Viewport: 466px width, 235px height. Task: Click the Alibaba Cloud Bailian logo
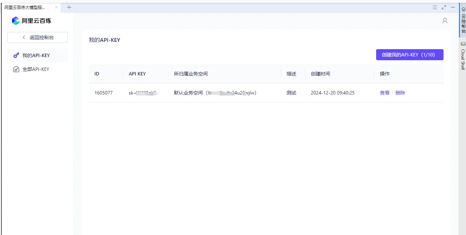[31, 21]
